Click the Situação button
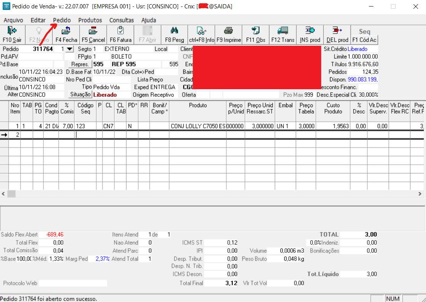 tap(80, 94)
